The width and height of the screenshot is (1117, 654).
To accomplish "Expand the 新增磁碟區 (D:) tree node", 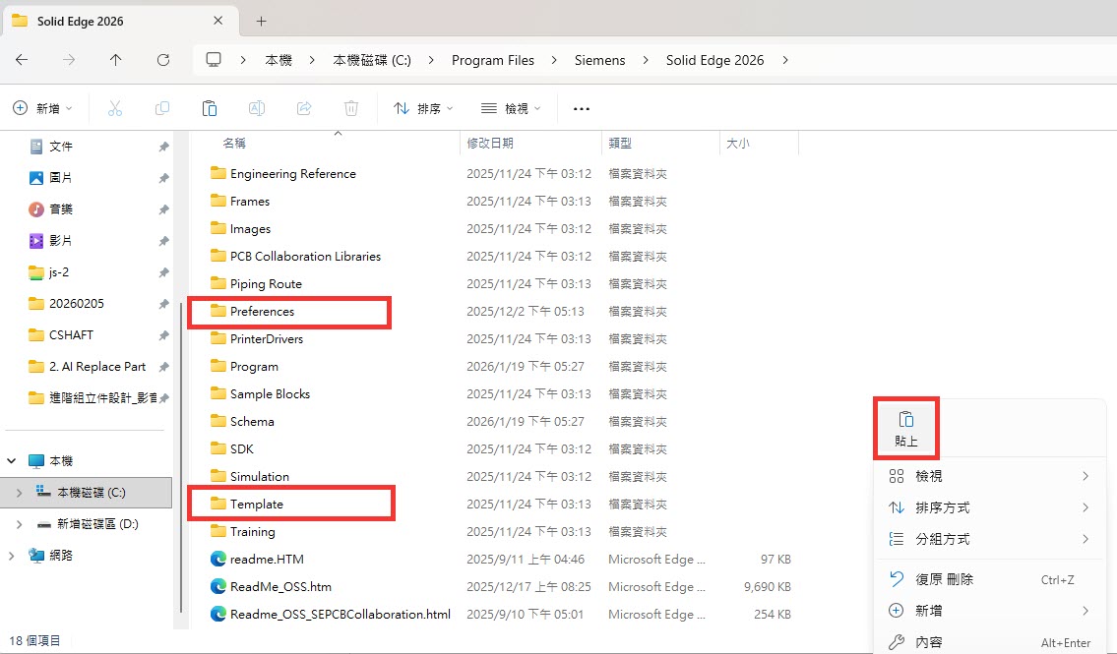I will [19, 524].
